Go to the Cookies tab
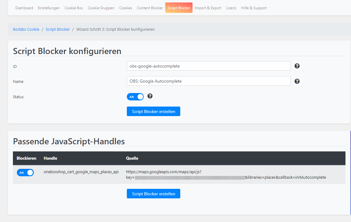The width and height of the screenshot is (351, 222). (126, 8)
